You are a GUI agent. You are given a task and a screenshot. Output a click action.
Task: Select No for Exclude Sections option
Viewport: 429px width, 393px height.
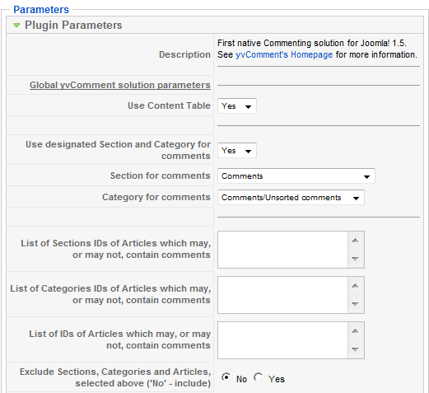(226, 377)
